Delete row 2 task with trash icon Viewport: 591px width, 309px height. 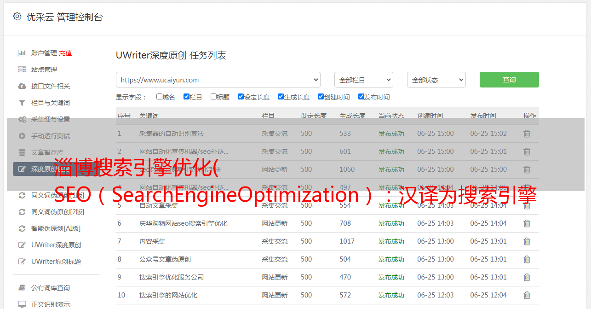click(527, 152)
